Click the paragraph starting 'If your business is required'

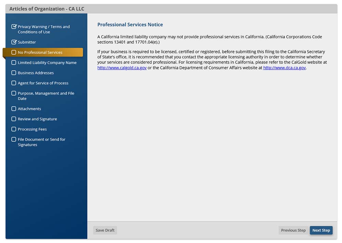click(212, 60)
